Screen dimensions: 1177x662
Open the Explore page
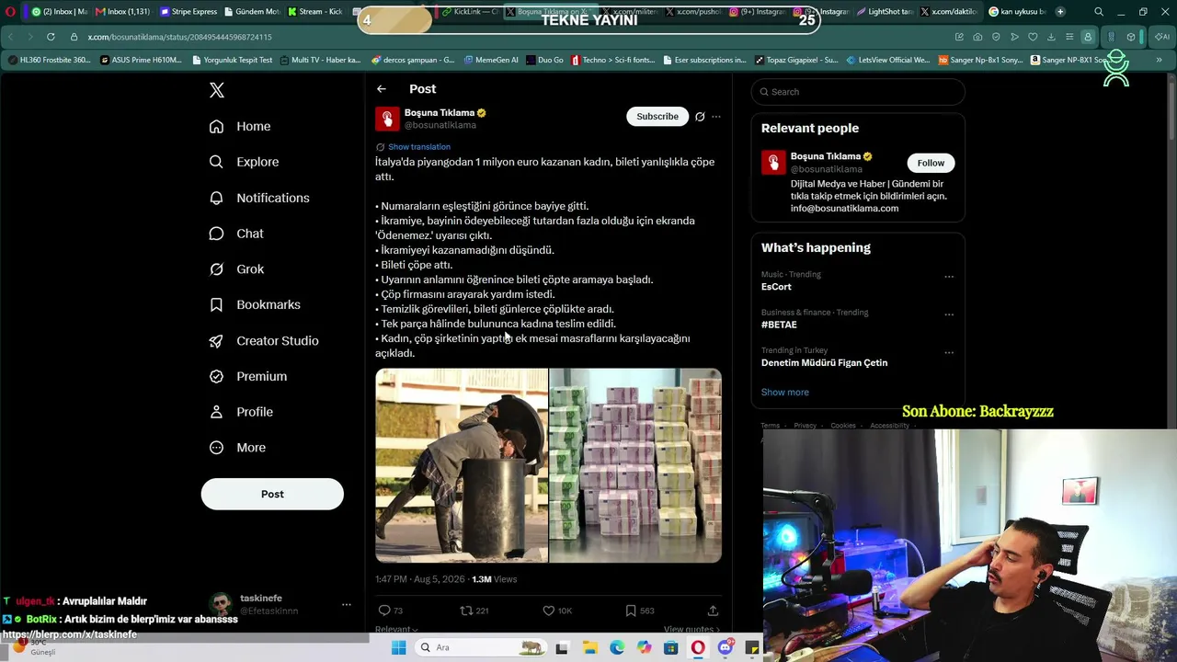coord(244,162)
